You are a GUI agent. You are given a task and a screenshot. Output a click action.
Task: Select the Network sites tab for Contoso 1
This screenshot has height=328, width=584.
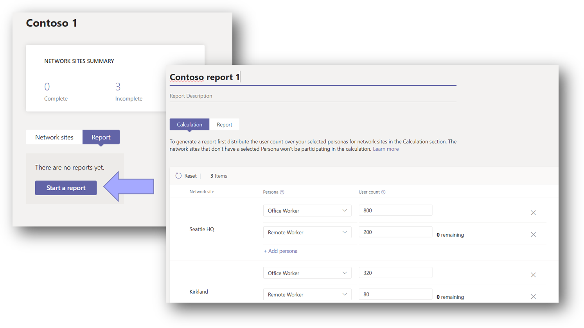(x=54, y=137)
